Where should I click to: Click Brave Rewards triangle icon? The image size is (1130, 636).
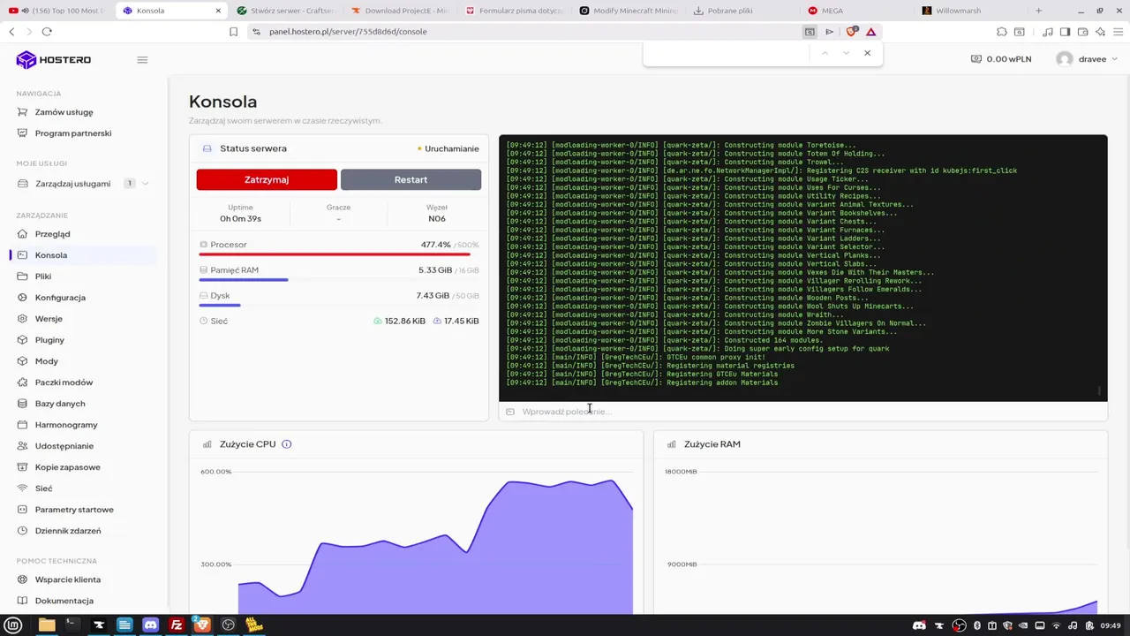click(x=871, y=32)
